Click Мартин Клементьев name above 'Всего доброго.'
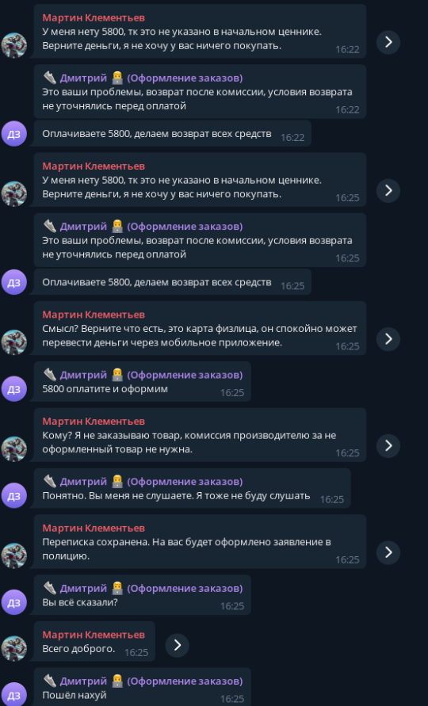This screenshot has width=428, height=706. (x=94, y=635)
